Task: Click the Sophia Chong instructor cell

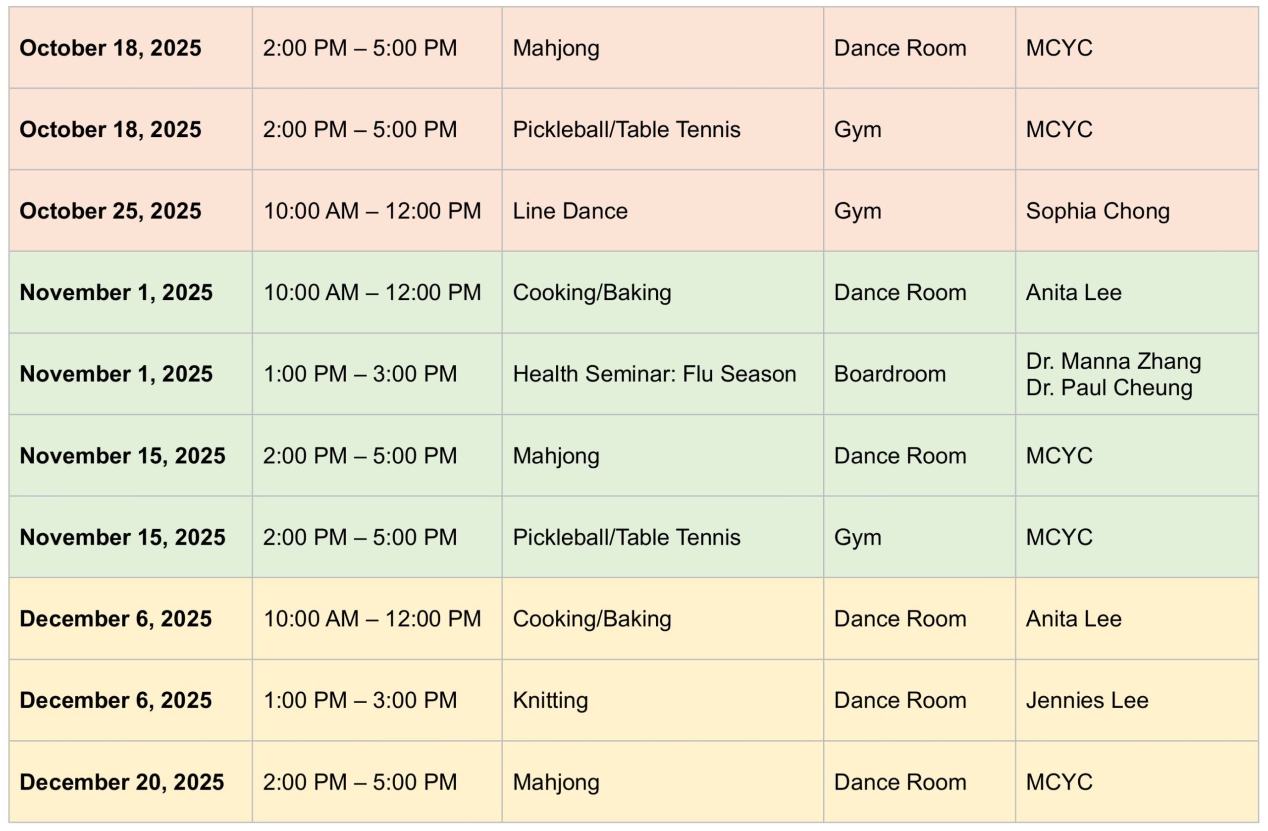Action: click(x=1098, y=211)
